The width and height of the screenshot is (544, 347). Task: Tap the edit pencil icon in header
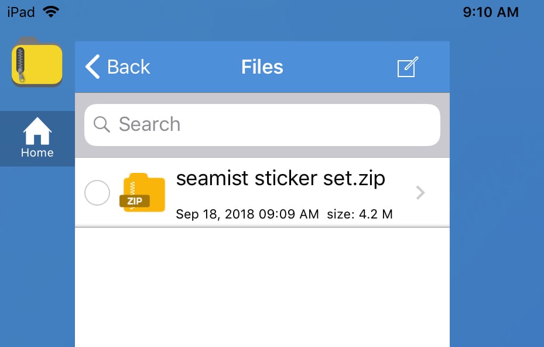[x=407, y=67]
